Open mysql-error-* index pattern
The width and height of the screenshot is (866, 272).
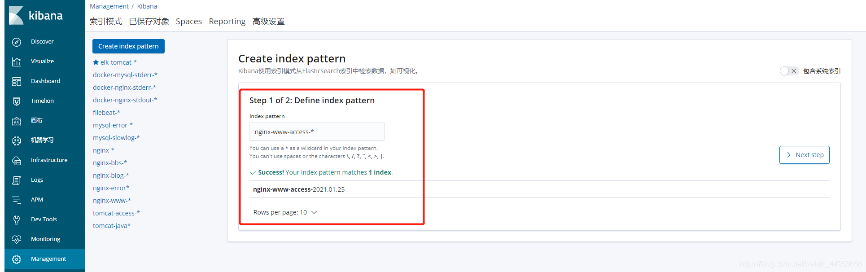113,125
